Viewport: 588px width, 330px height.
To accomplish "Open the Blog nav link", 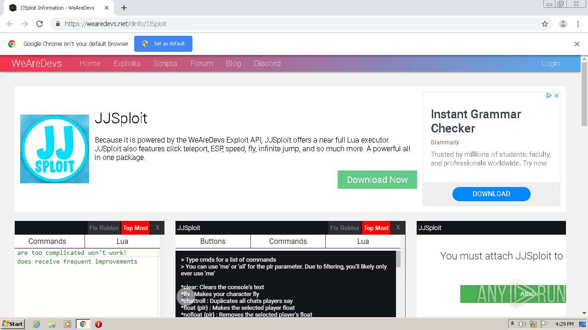I will coord(233,63).
